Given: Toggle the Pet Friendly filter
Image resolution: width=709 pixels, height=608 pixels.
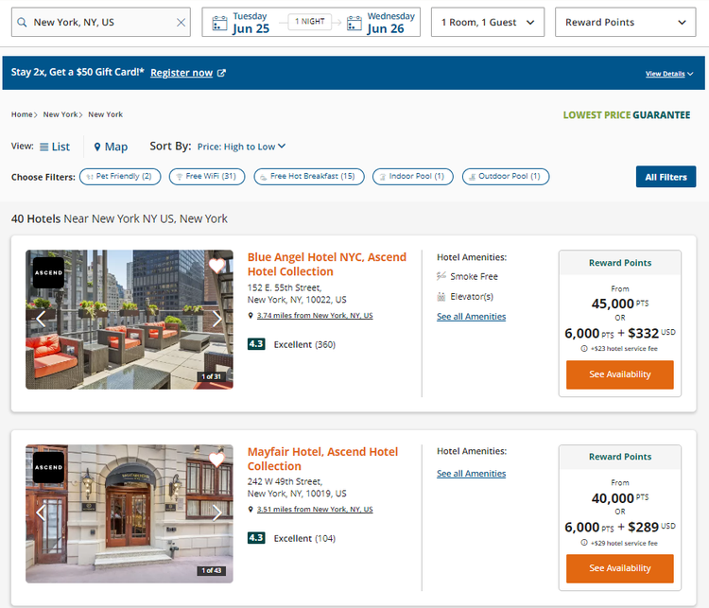Looking at the screenshot, I should (120, 177).
